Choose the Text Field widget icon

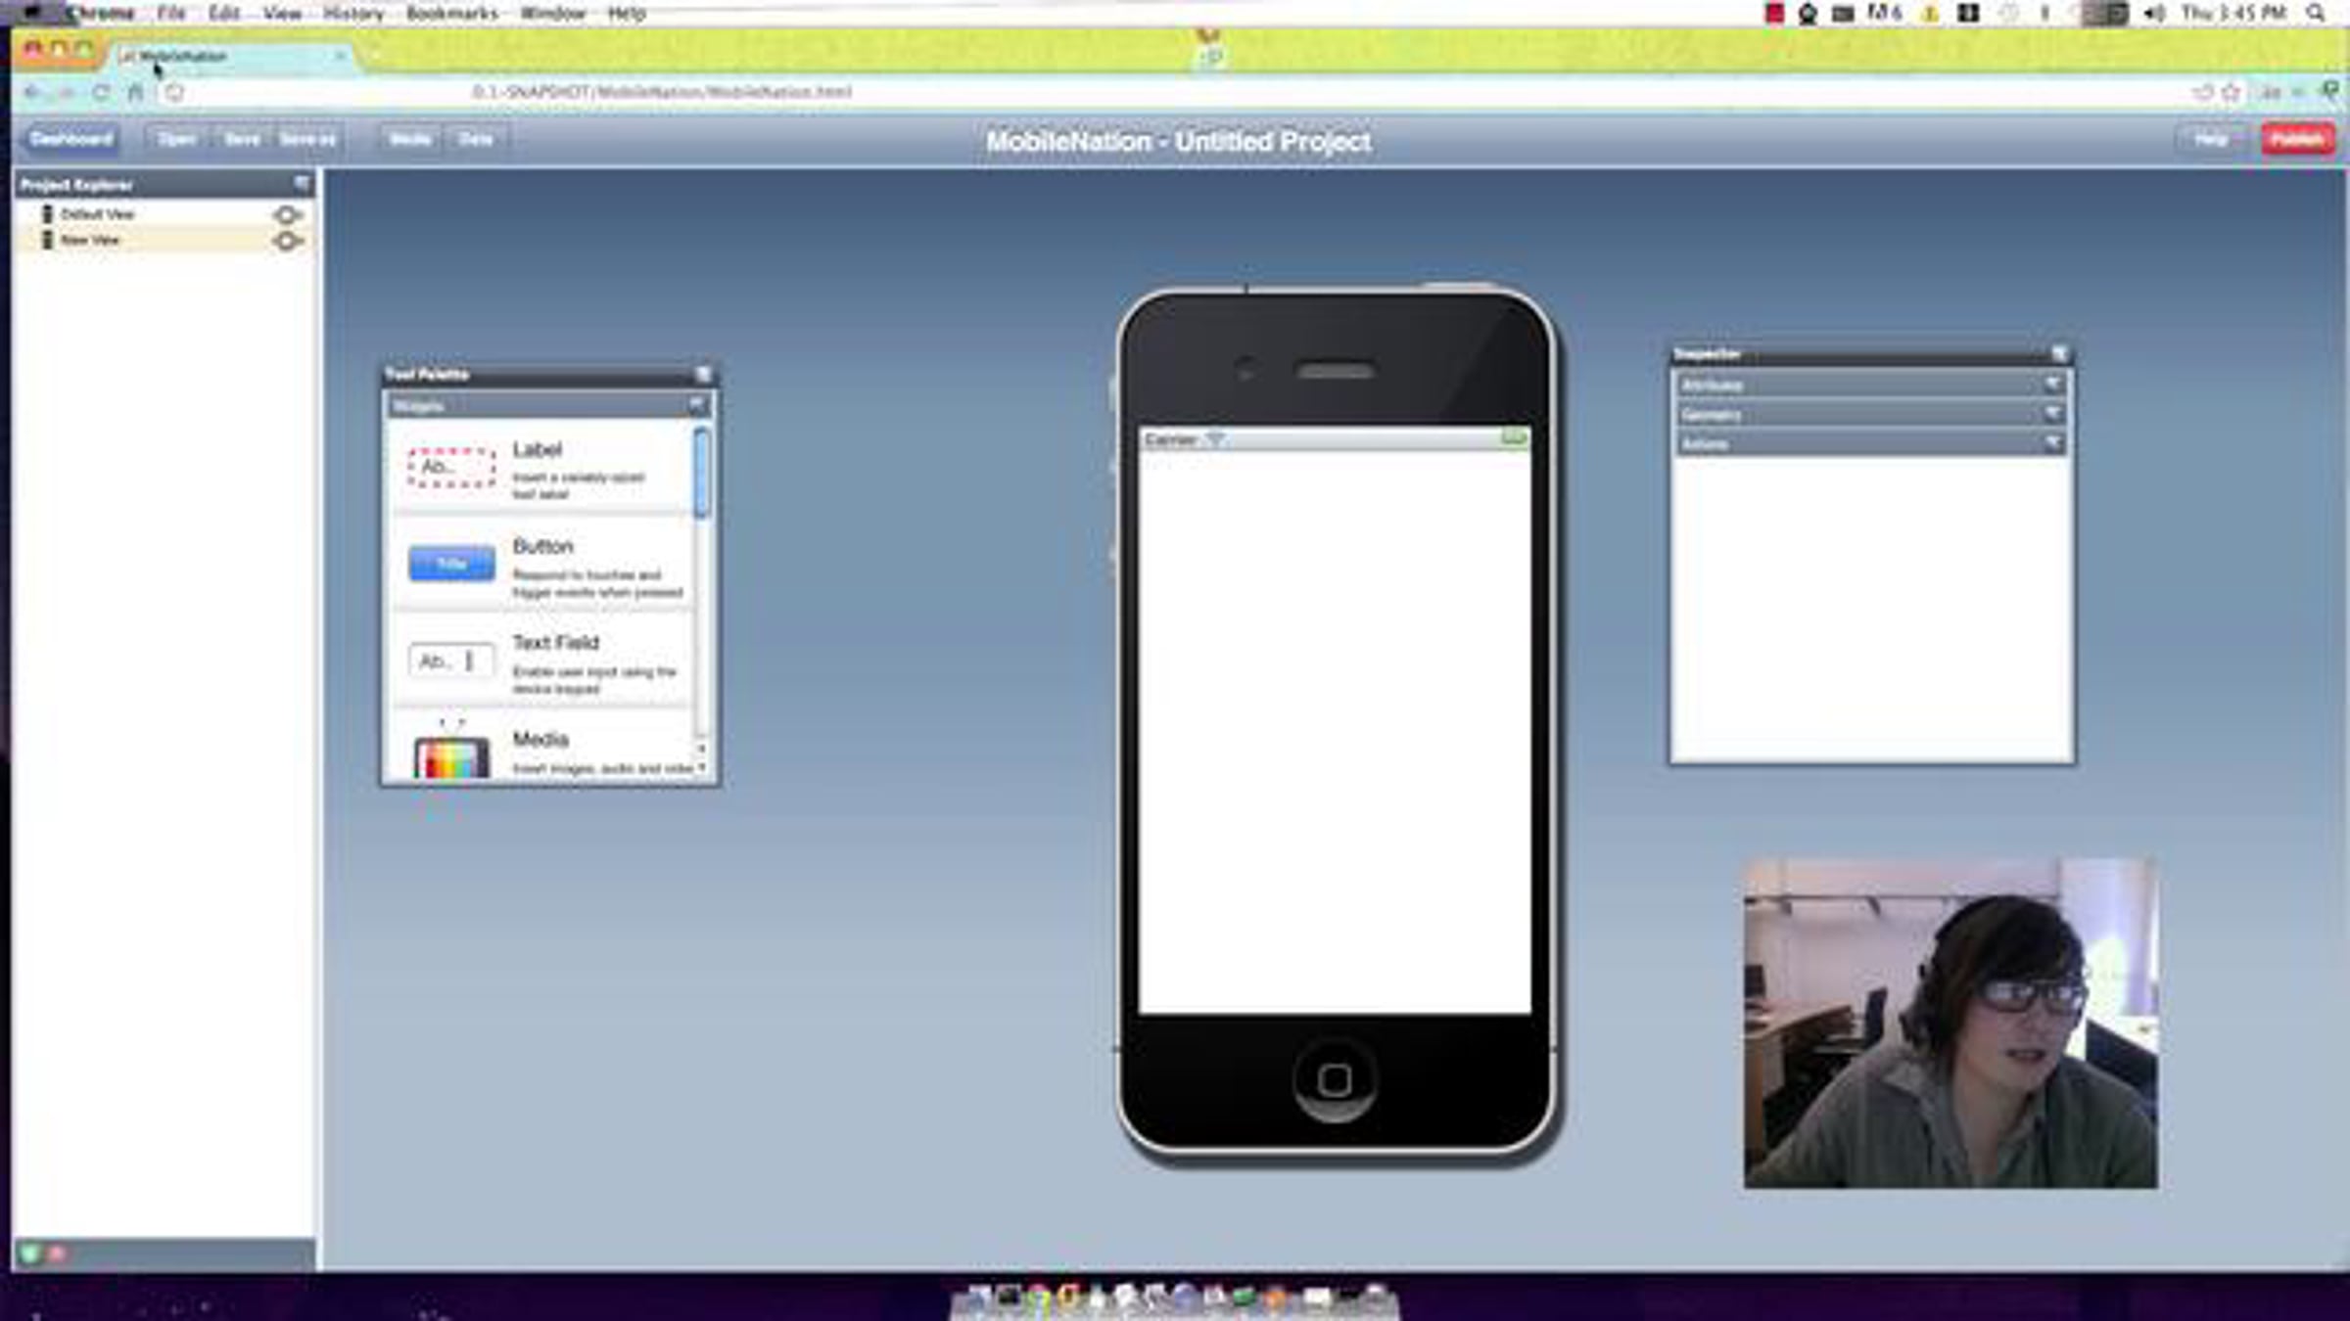(x=450, y=661)
